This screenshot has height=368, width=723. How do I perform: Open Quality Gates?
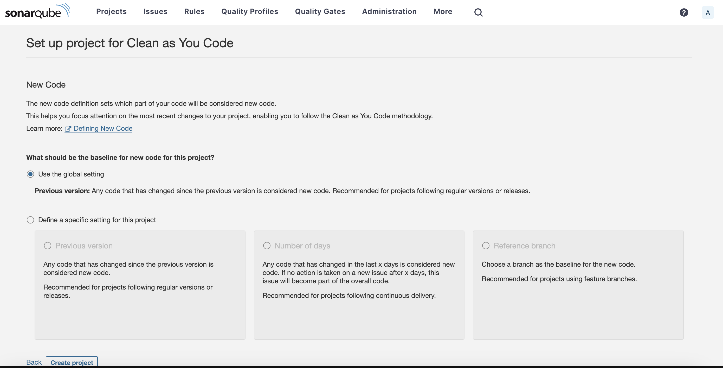[320, 11]
